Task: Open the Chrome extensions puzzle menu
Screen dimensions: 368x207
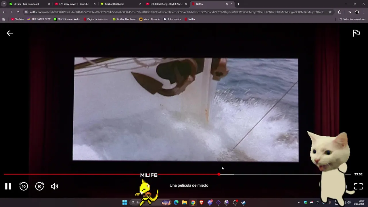Action: point(340,12)
